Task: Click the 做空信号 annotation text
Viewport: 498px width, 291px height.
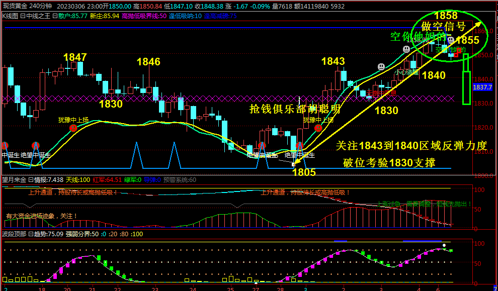Action: 443,26
